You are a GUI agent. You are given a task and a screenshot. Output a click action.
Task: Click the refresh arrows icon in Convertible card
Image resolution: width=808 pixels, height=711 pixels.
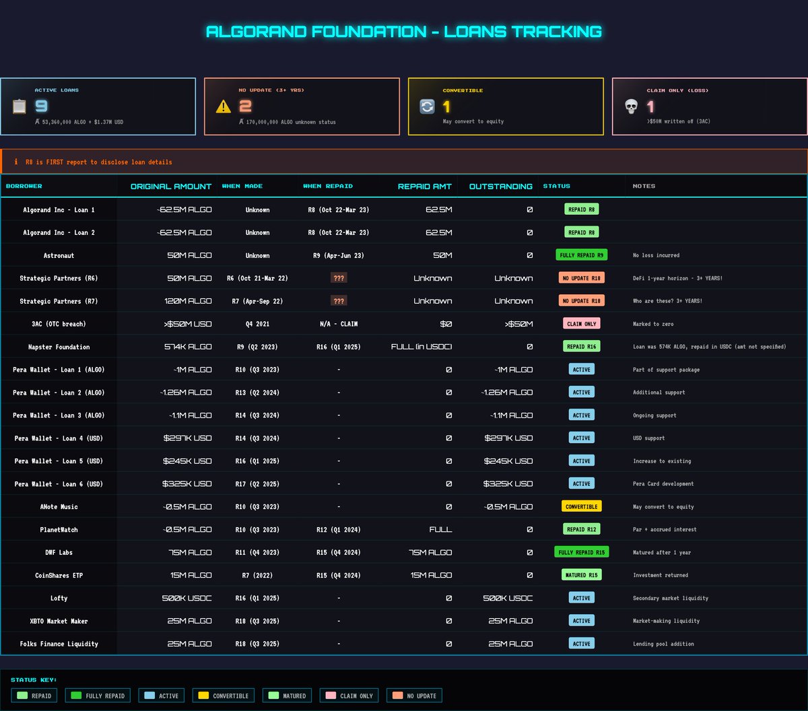pos(427,106)
